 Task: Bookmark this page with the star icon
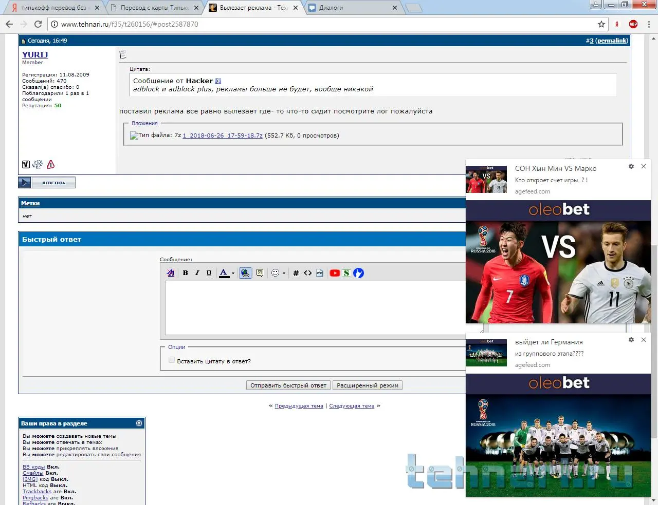[601, 24]
